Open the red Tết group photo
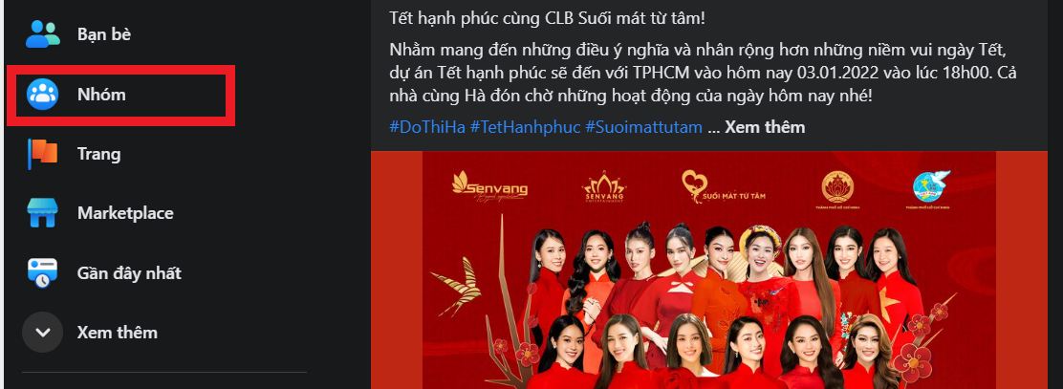The image size is (1063, 389). coord(709,270)
